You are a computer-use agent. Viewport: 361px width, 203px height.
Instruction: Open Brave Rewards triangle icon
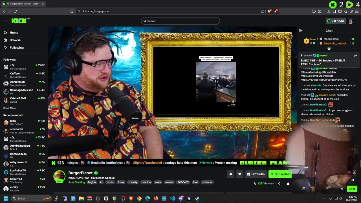click(x=276, y=11)
